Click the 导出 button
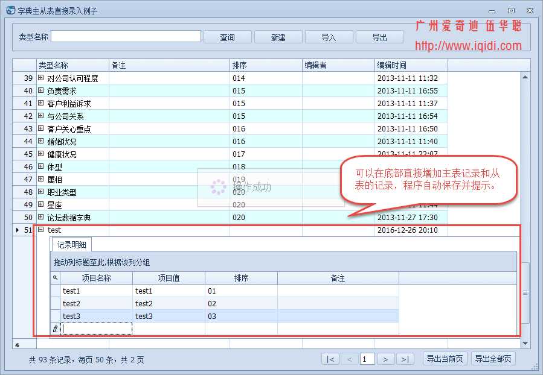This screenshot has width=543, height=375. tap(379, 37)
